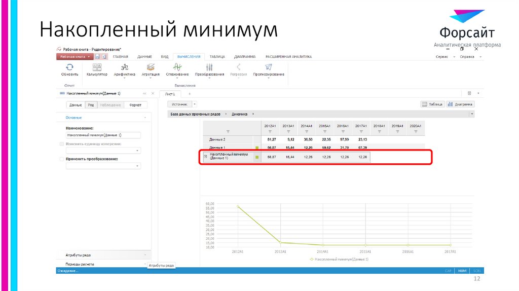Switch side panel to Формат
The image size is (519, 291).
pos(135,105)
